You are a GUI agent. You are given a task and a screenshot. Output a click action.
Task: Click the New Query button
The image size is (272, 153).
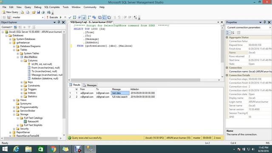pos(10,12)
